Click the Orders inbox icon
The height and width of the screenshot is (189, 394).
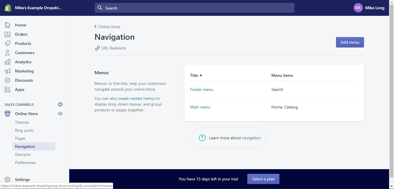point(7,34)
